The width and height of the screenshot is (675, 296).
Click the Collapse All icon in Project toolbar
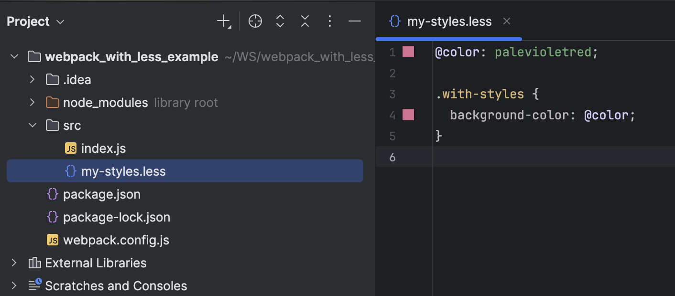click(305, 21)
